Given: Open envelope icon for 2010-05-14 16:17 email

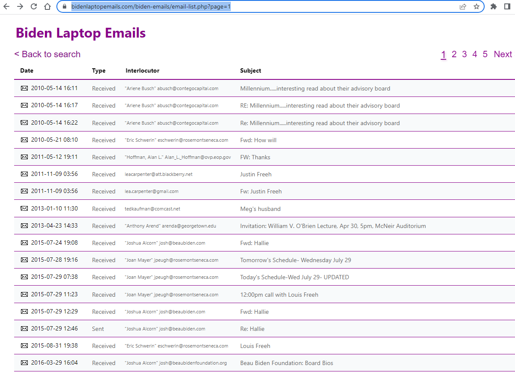Looking at the screenshot, I should [24, 105].
